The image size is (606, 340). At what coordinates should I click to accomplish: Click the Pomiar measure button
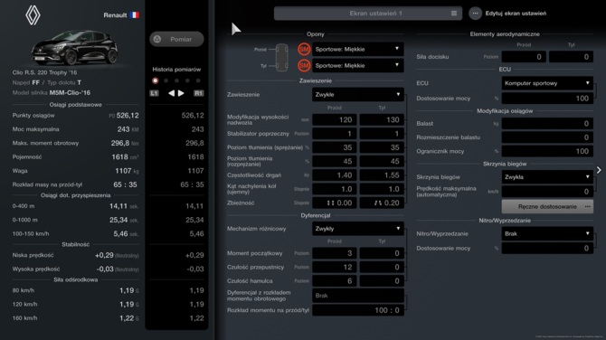176,39
